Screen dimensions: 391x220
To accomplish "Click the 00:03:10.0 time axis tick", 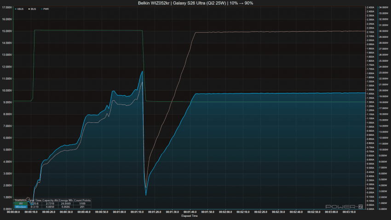I will click(349, 212).
